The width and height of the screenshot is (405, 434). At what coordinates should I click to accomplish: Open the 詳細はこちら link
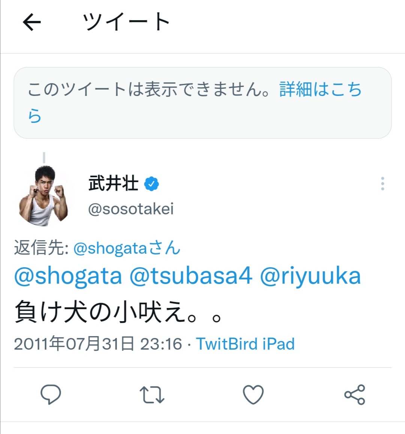point(320,90)
